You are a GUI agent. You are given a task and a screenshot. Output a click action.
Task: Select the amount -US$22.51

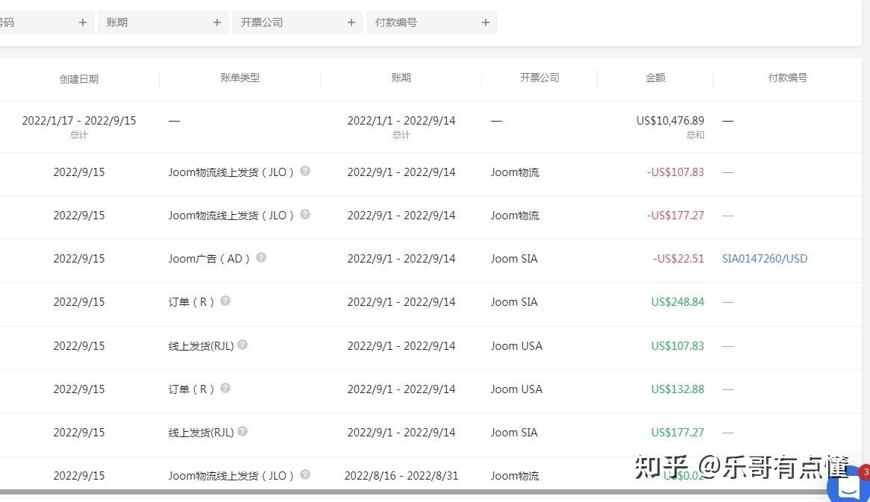678,259
